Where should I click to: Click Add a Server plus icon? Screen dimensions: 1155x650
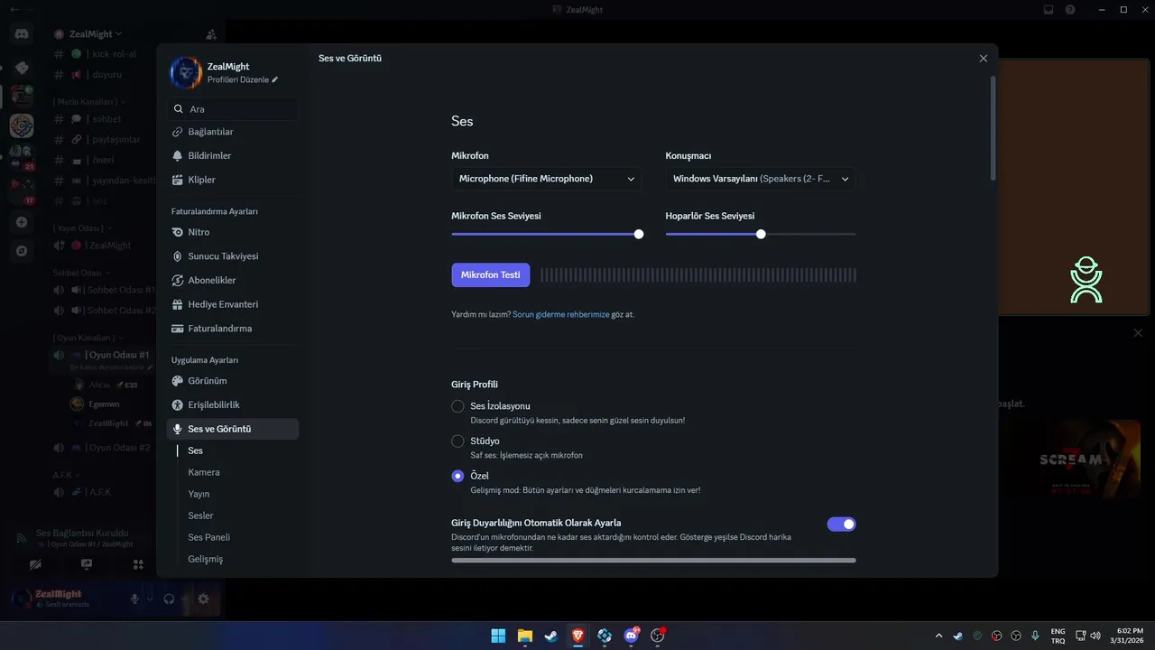click(x=22, y=222)
